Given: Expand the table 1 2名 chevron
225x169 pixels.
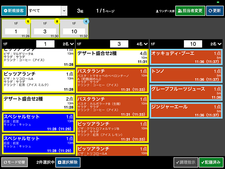Looking at the screenshot, I should coord(72,44).
